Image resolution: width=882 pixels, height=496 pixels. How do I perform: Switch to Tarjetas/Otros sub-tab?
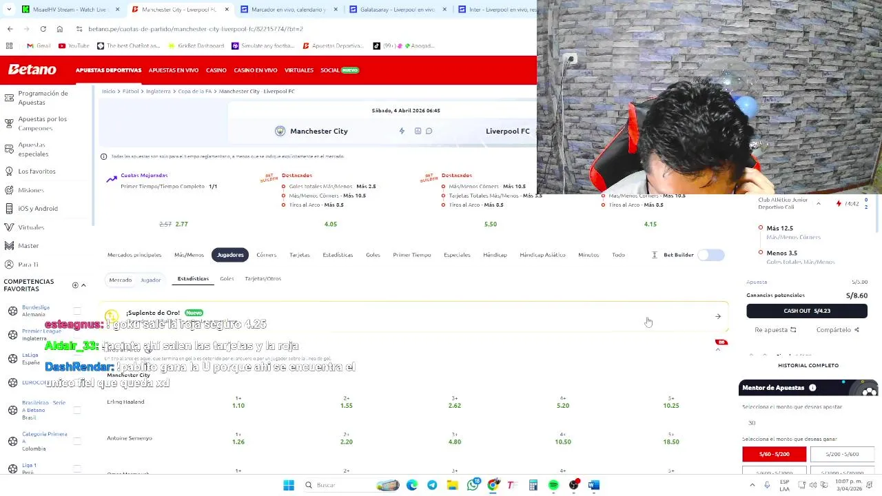[x=263, y=278]
